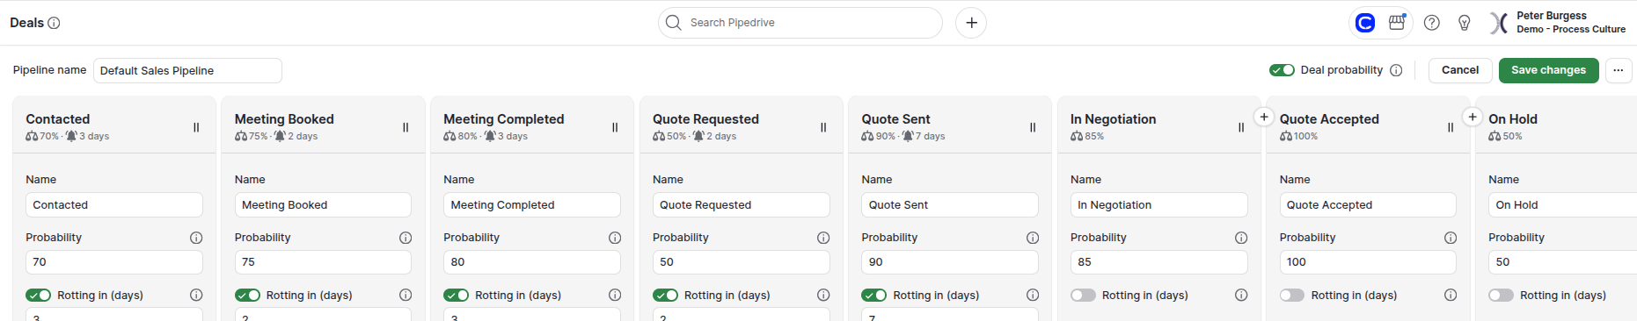
Task: Select the On Hold stage header title
Action: (x=1513, y=119)
